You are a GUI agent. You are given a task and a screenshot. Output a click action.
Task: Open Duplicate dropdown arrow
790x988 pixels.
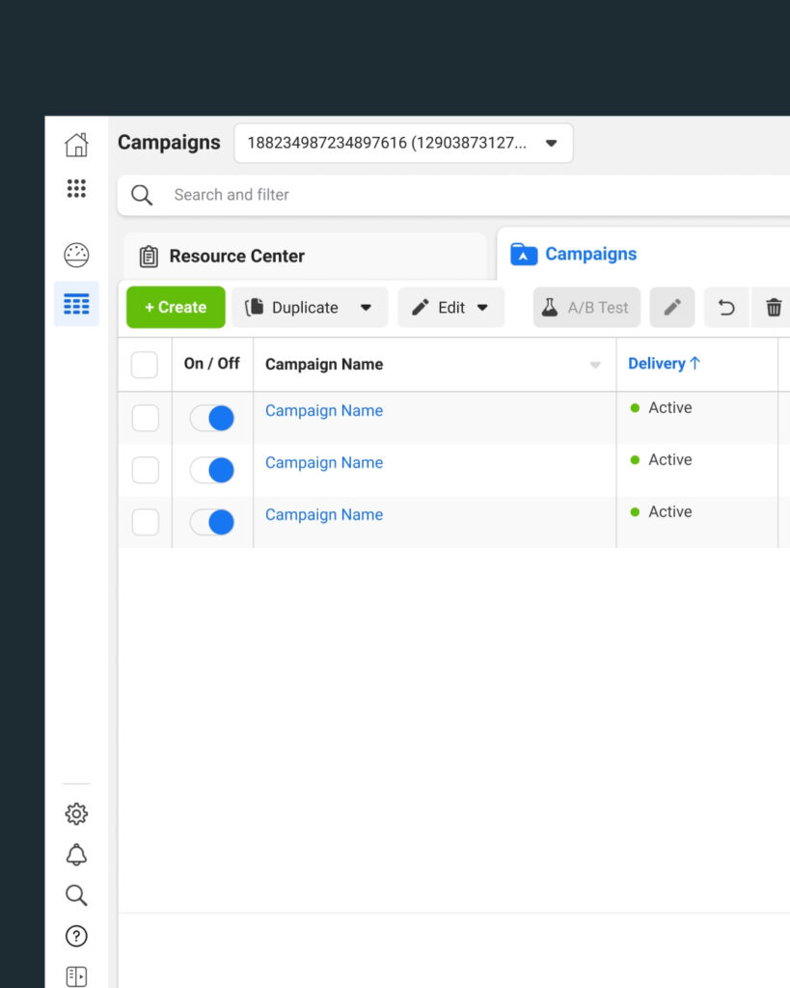(x=366, y=308)
